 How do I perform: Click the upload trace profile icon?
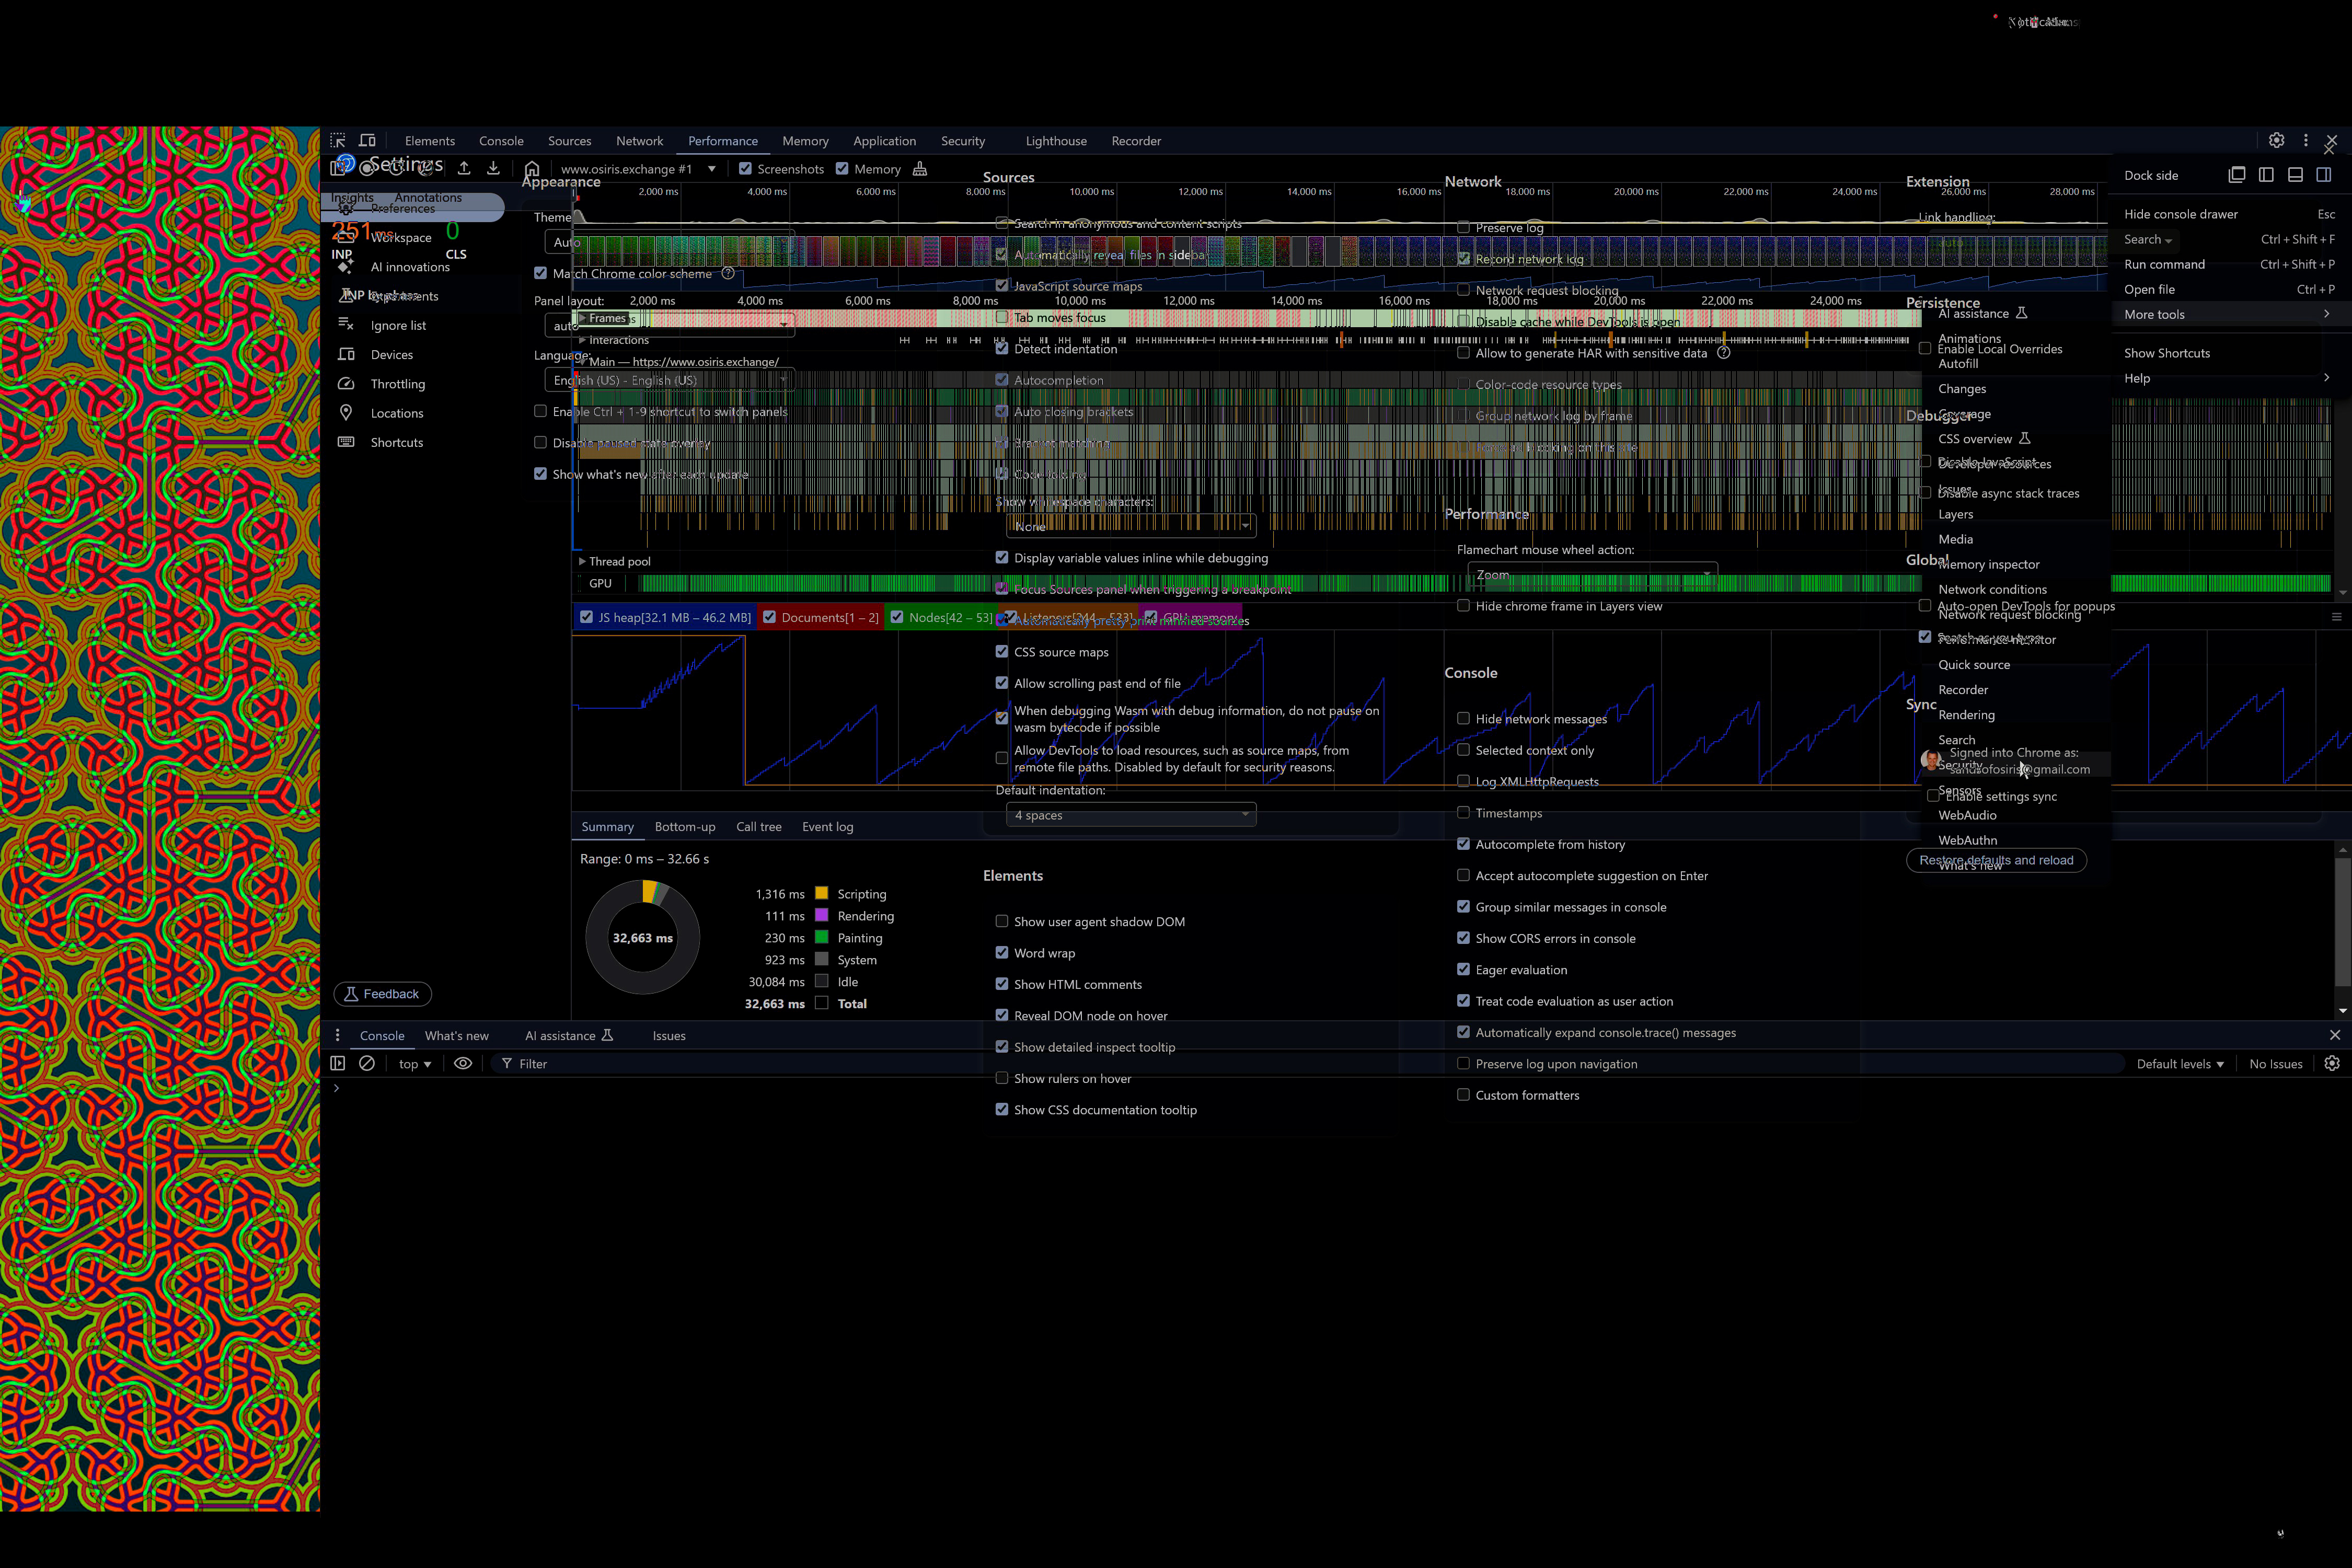pos(464,168)
